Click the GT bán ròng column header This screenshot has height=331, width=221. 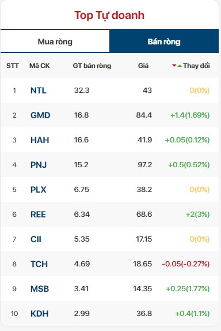click(x=92, y=66)
